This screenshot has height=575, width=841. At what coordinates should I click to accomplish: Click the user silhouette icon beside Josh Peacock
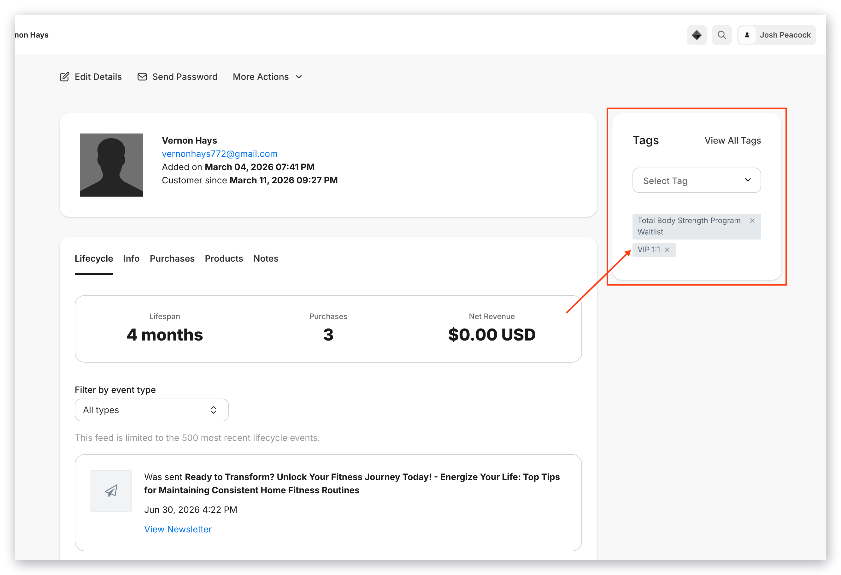747,35
